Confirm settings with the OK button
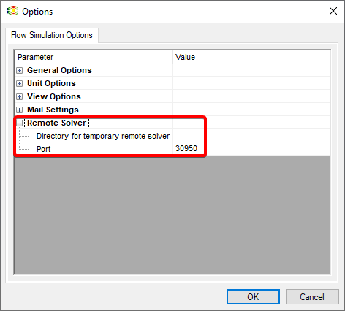345x311 pixels. coord(253,297)
